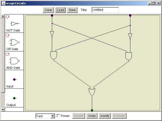Select the OR gate in the circuit
Viewport: 162px width, 121px height.
[x=92, y=92]
